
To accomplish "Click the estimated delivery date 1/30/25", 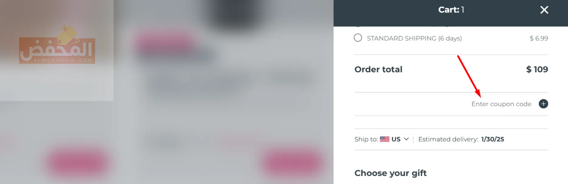I will [x=492, y=139].
